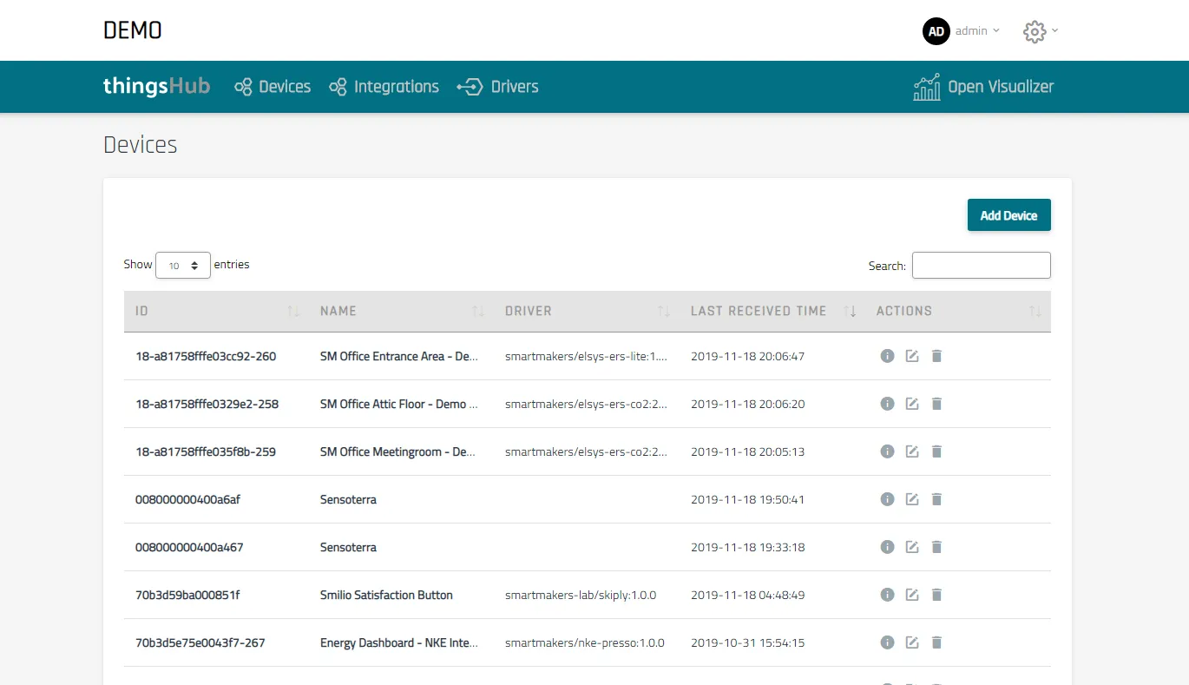Click the thingsHub logo
The height and width of the screenshot is (685, 1189).
tap(157, 86)
